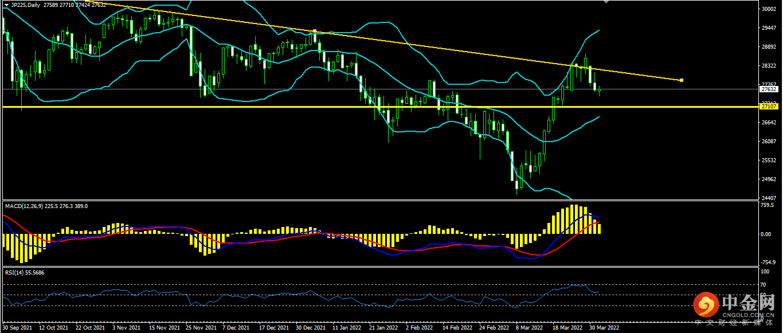The width and height of the screenshot is (783, 333).
Task: Click the 8 Mar 2022 date label
Action: (529, 328)
